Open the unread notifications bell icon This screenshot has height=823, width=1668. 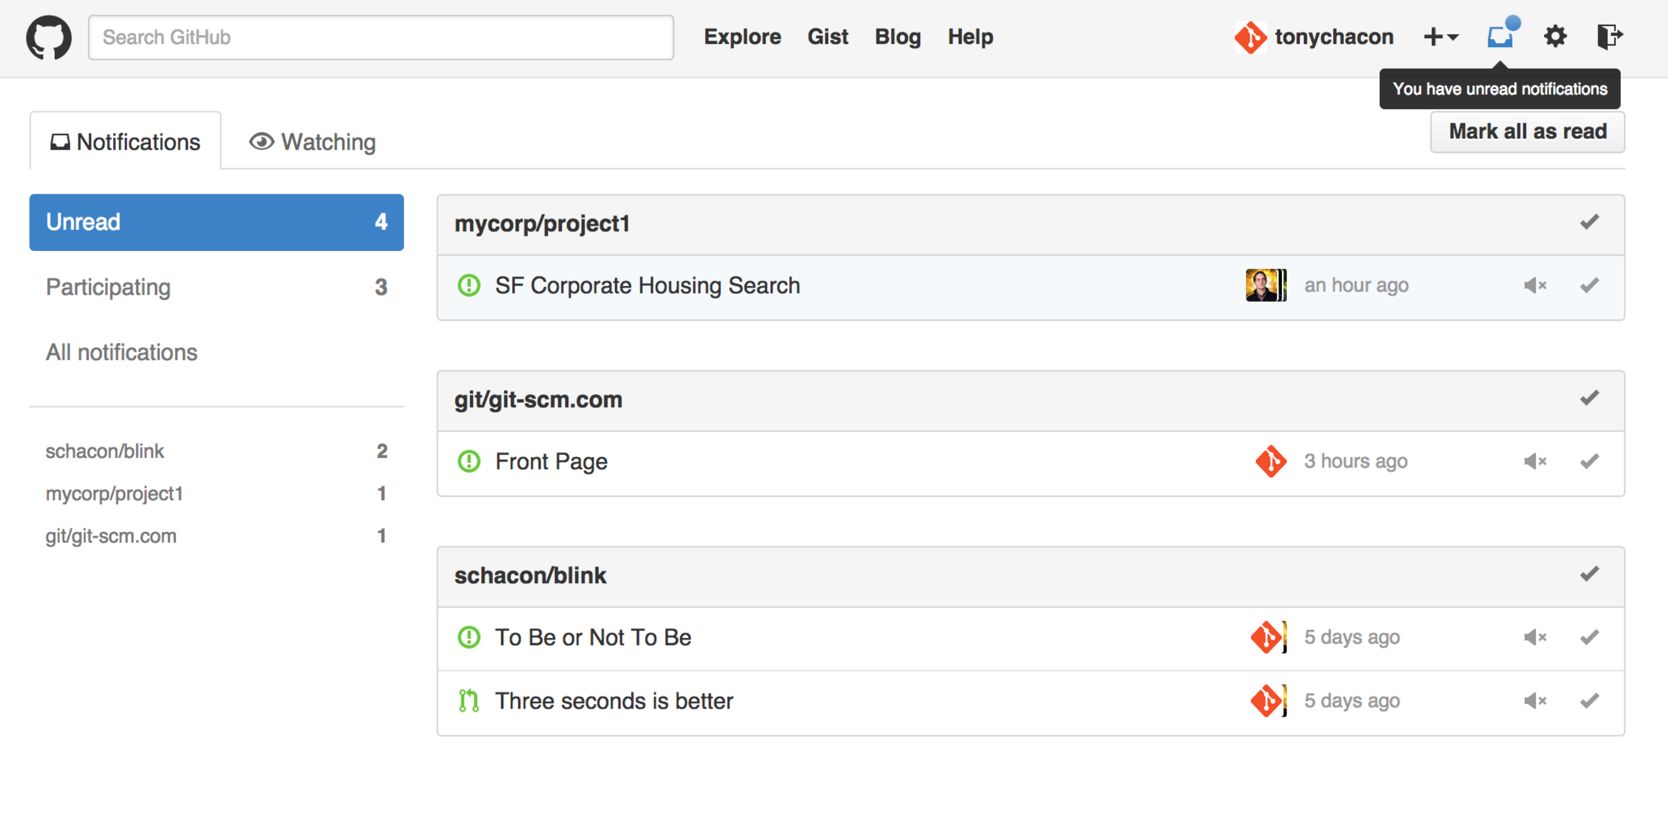[1500, 36]
